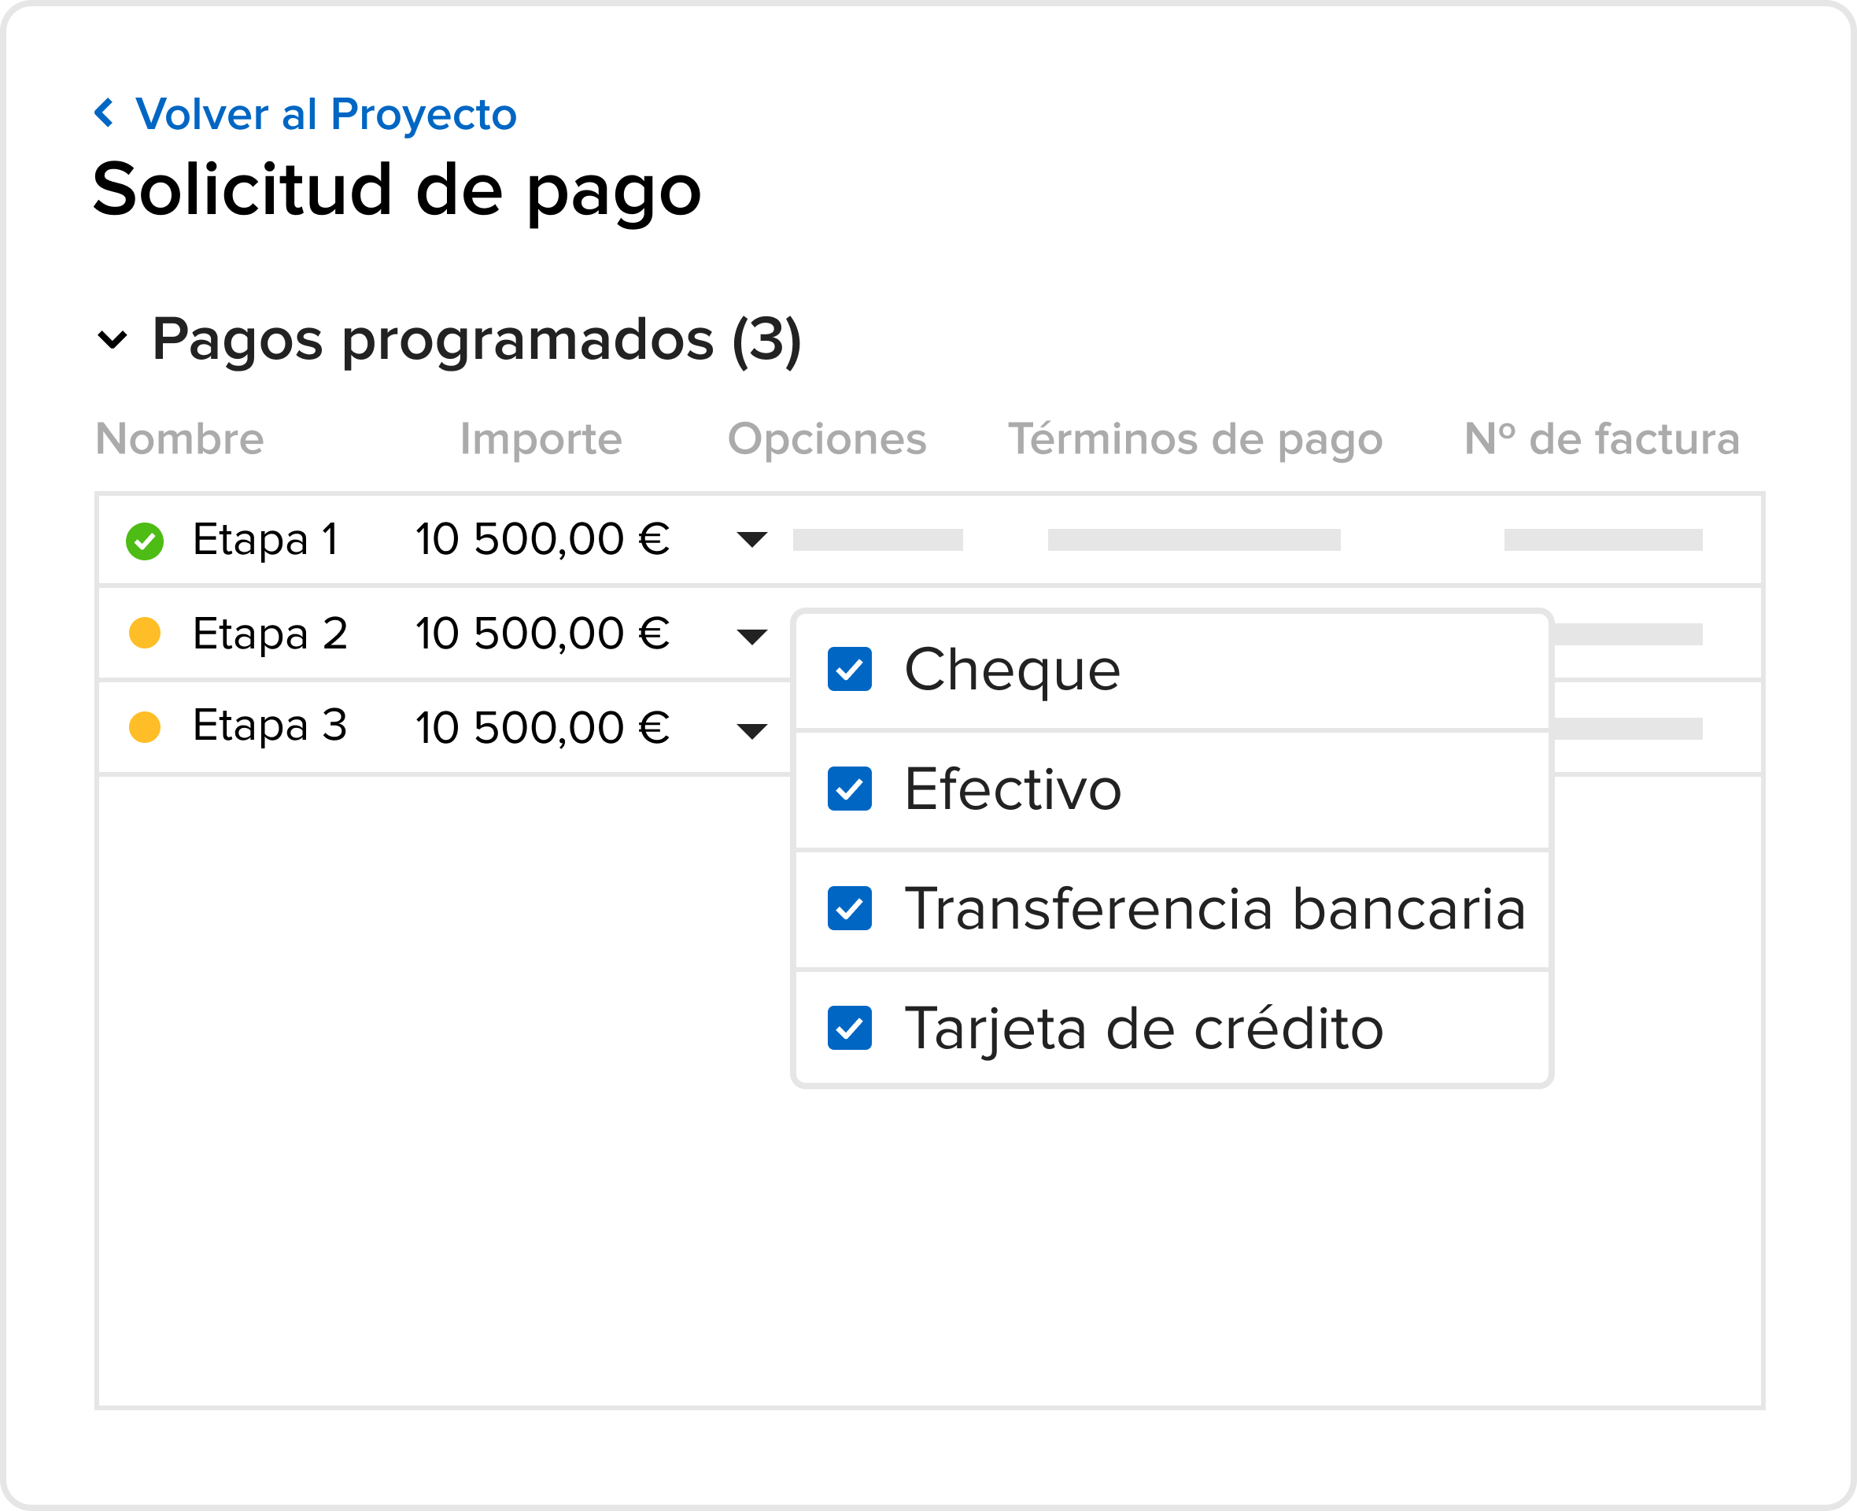Close the options dropdown arrow for Etapa 2
Viewport: 1857px width, 1511px height.
pyautogui.click(x=752, y=636)
